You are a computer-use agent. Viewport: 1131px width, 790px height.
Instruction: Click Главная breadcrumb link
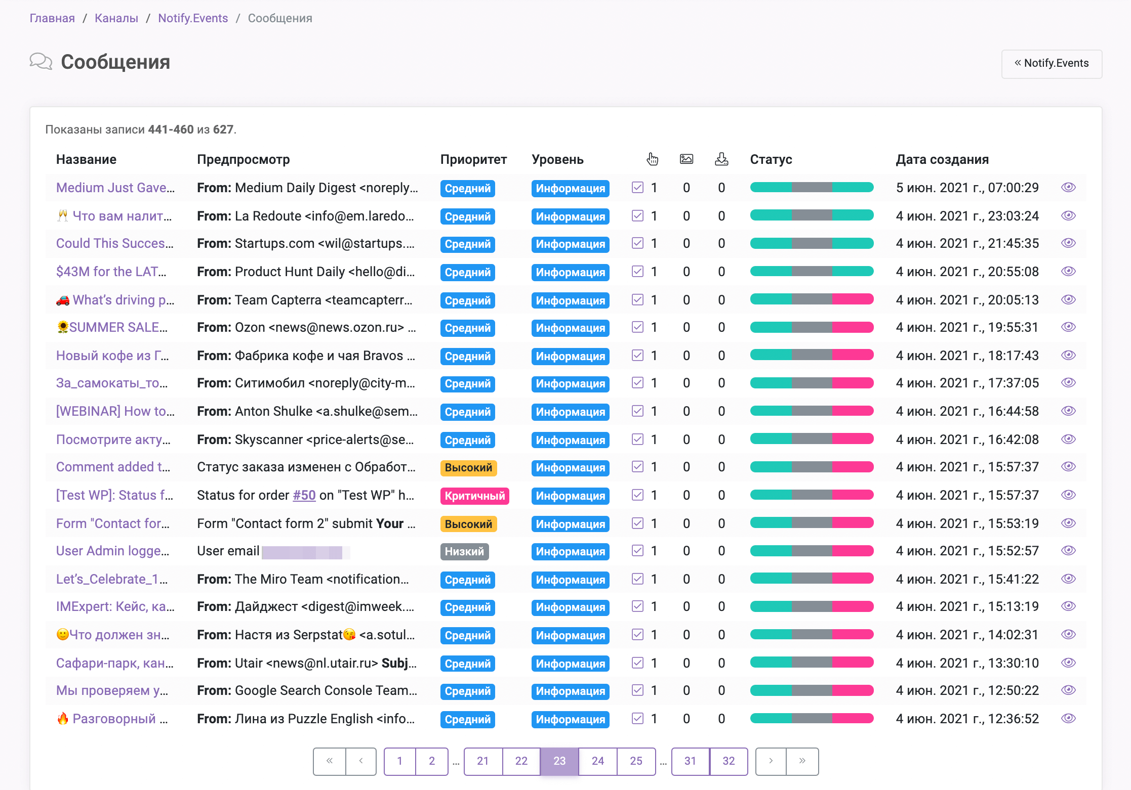tap(51, 16)
